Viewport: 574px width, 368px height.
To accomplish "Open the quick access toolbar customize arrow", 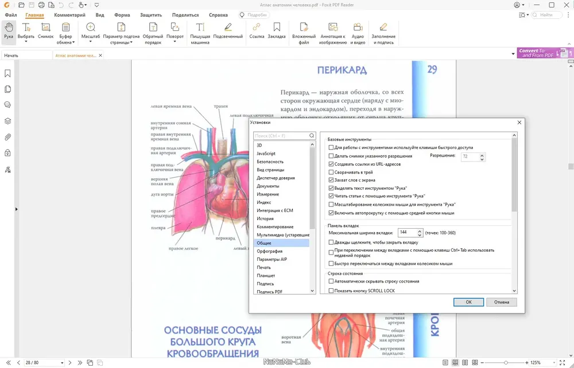I will coord(96,5).
